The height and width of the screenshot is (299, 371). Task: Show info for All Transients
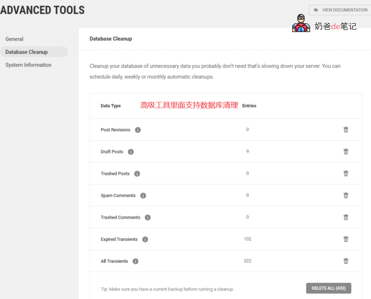coord(135,261)
